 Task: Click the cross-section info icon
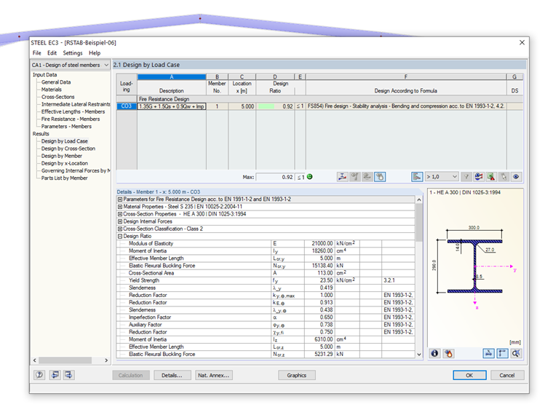pos(435,353)
